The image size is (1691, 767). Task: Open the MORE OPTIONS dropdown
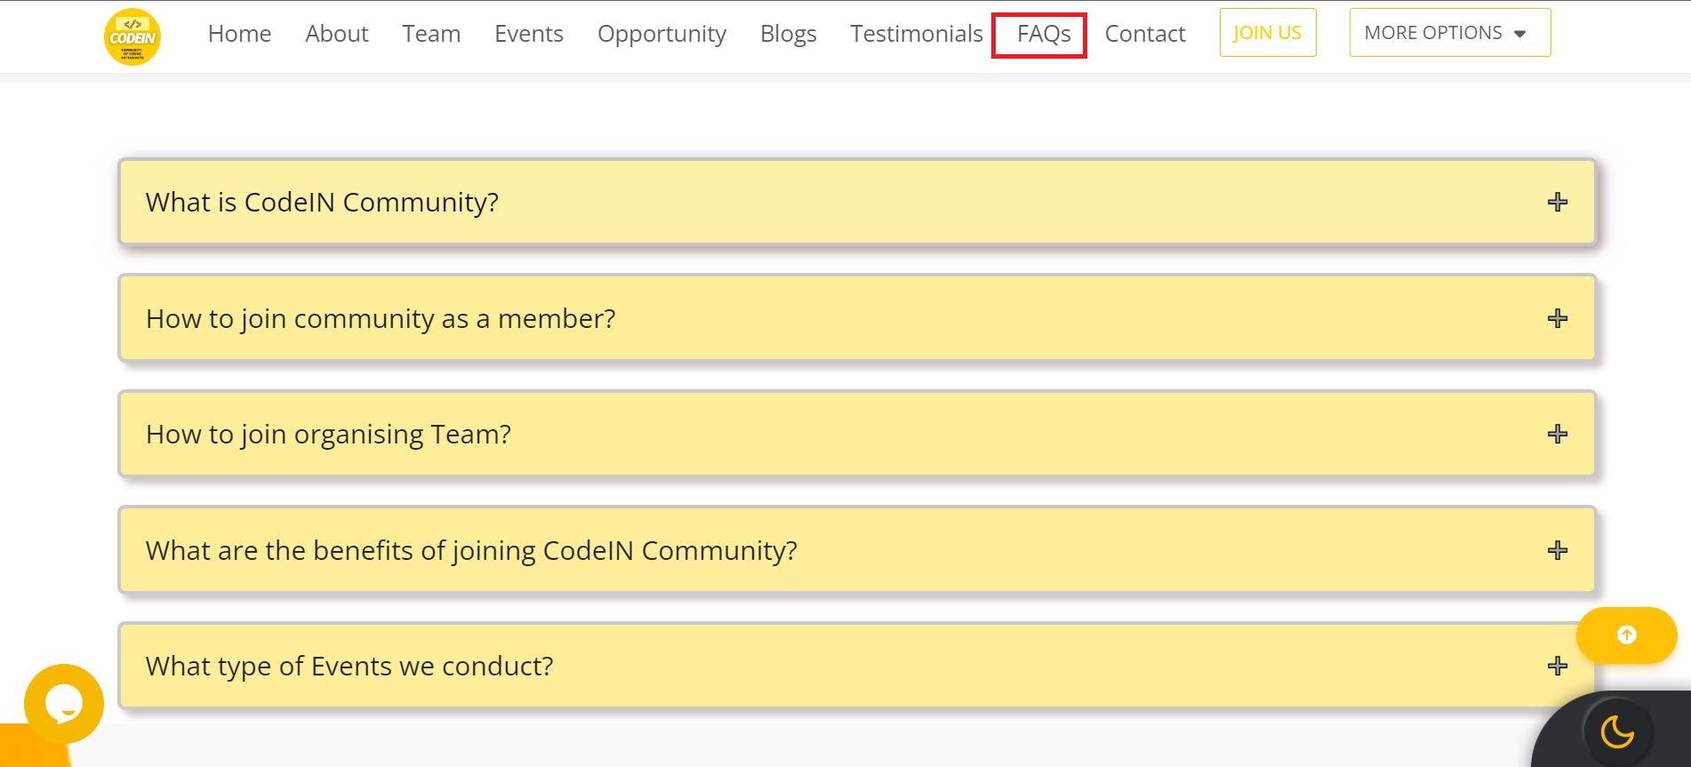1449,32
